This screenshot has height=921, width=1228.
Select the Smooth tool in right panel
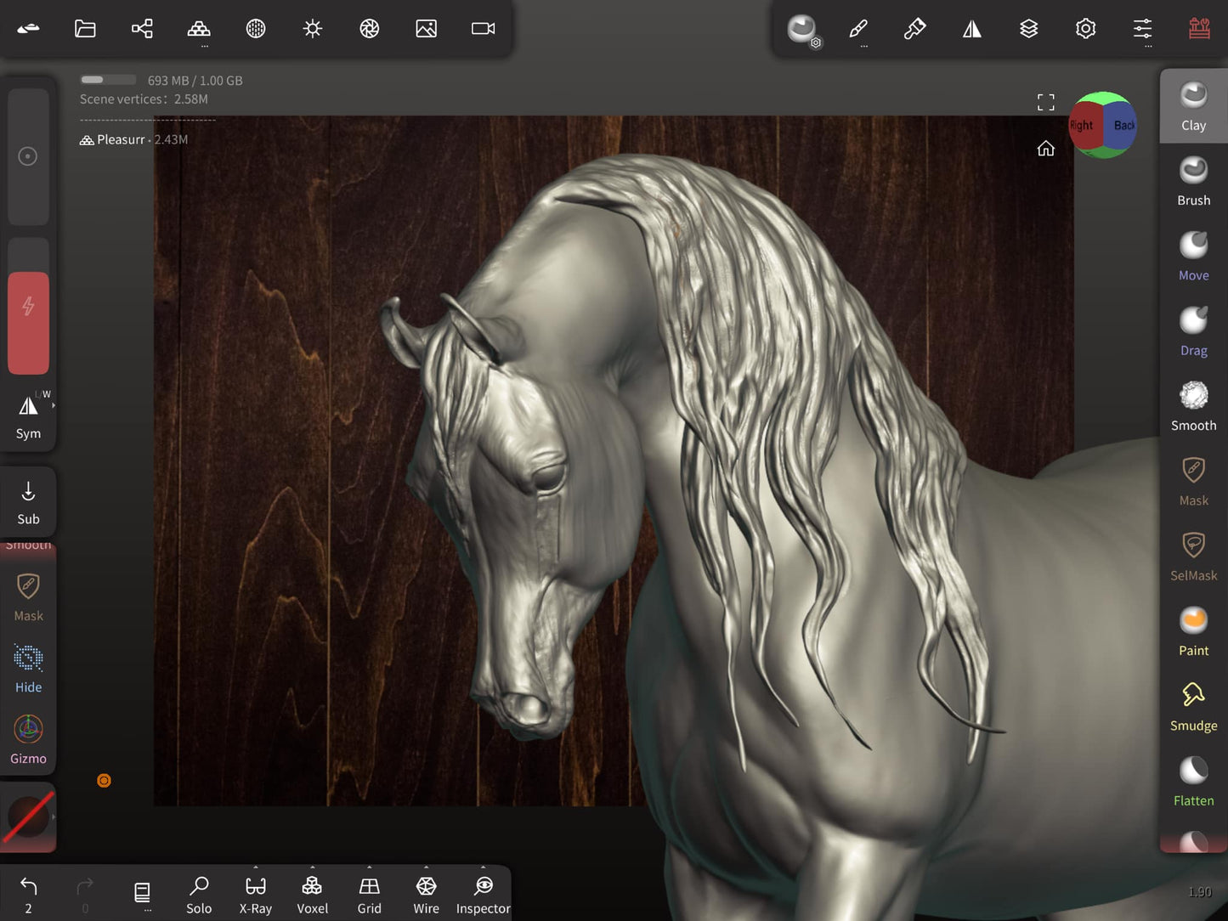1194,407
